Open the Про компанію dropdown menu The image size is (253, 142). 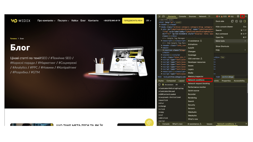[x=46, y=21]
